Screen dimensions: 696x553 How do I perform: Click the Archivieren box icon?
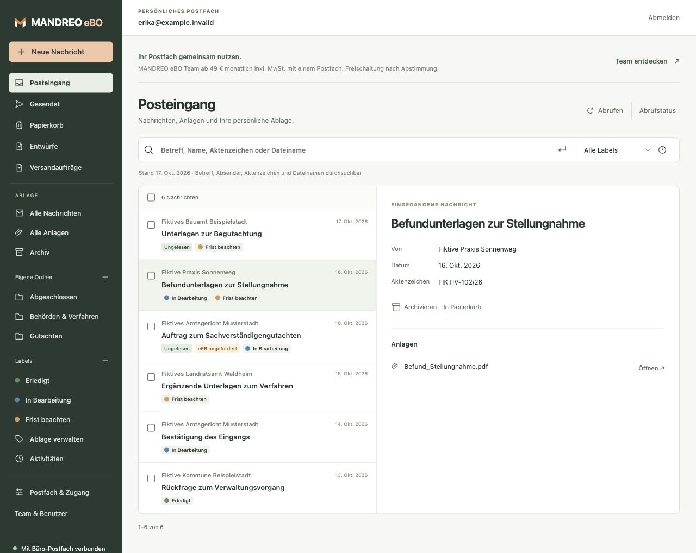pyautogui.click(x=396, y=307)
